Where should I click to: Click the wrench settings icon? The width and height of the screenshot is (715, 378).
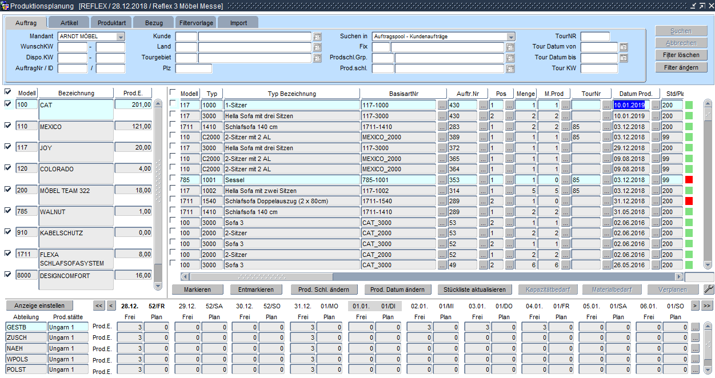[709, 289]
